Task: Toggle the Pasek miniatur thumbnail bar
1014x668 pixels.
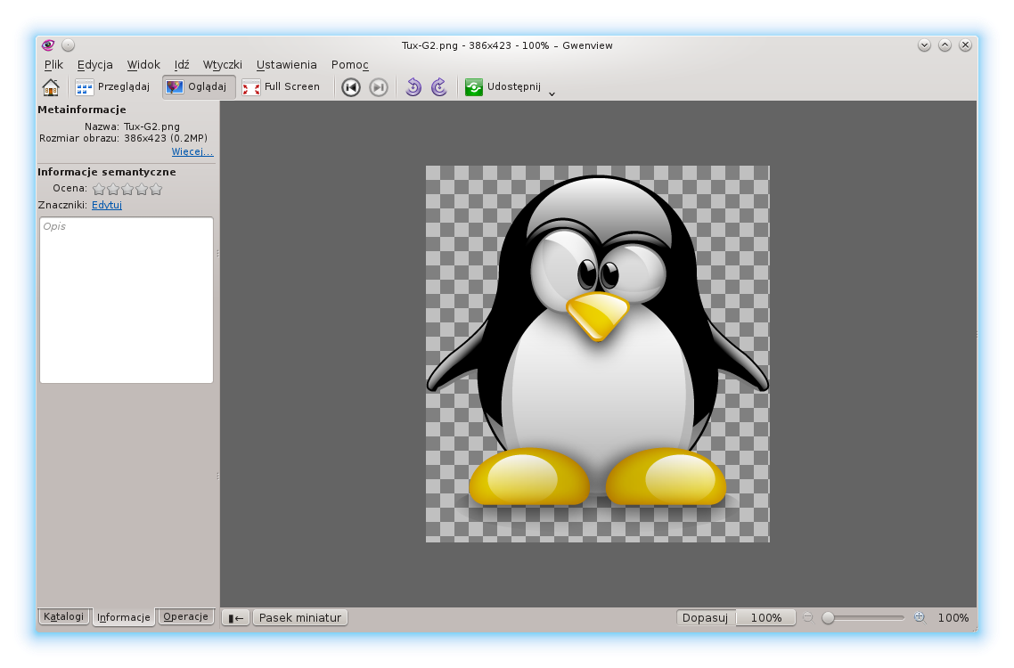Action: 300,617
